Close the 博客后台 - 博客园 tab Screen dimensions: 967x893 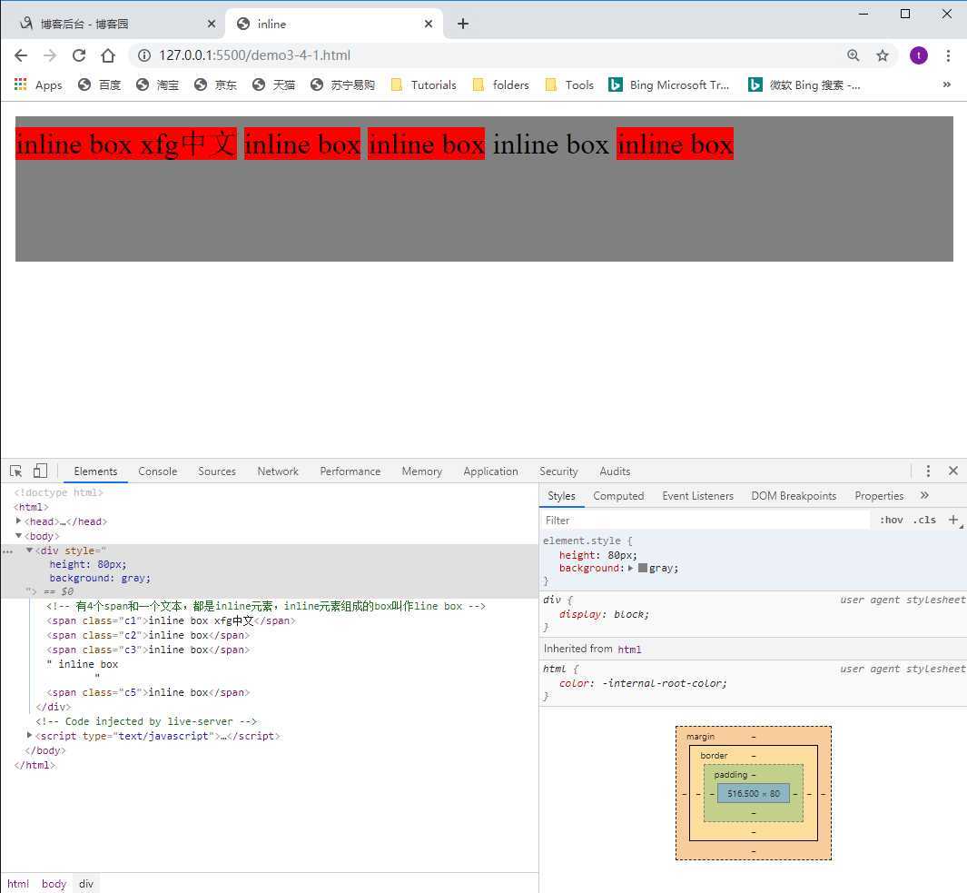coord(211,24)
